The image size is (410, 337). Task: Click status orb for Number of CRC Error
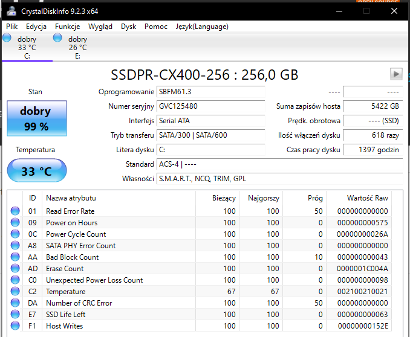coord(15,303)
